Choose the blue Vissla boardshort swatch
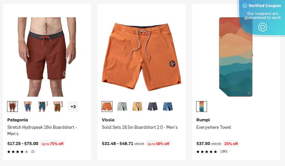 168,106
